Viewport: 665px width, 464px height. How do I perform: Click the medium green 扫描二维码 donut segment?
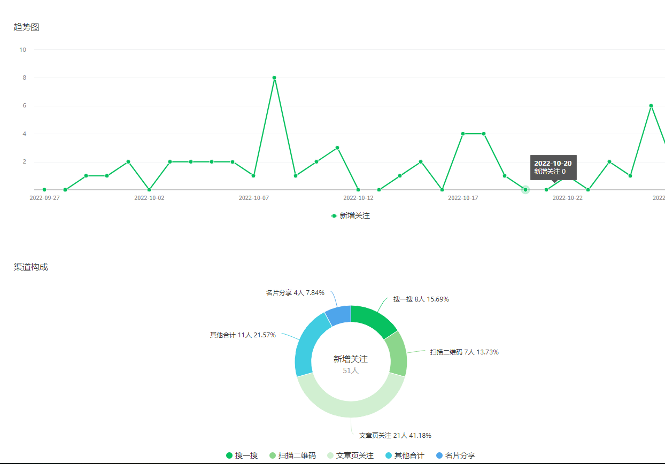click(x=398, y=354)
